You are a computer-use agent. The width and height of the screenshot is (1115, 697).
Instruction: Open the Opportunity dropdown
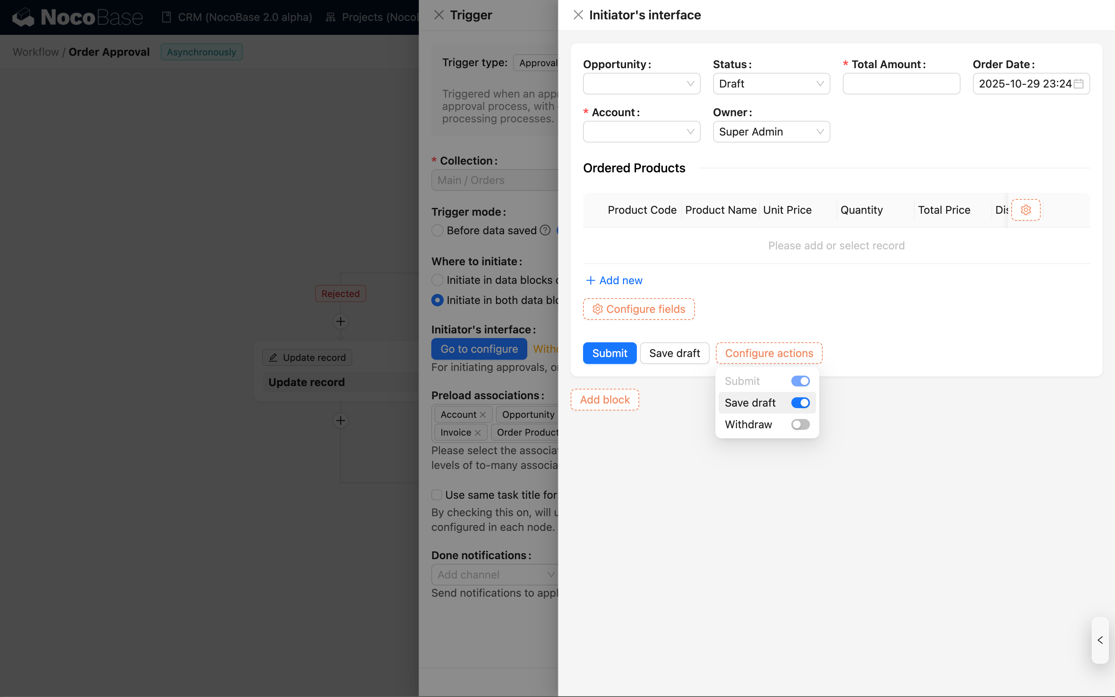[x=642, y=84]
